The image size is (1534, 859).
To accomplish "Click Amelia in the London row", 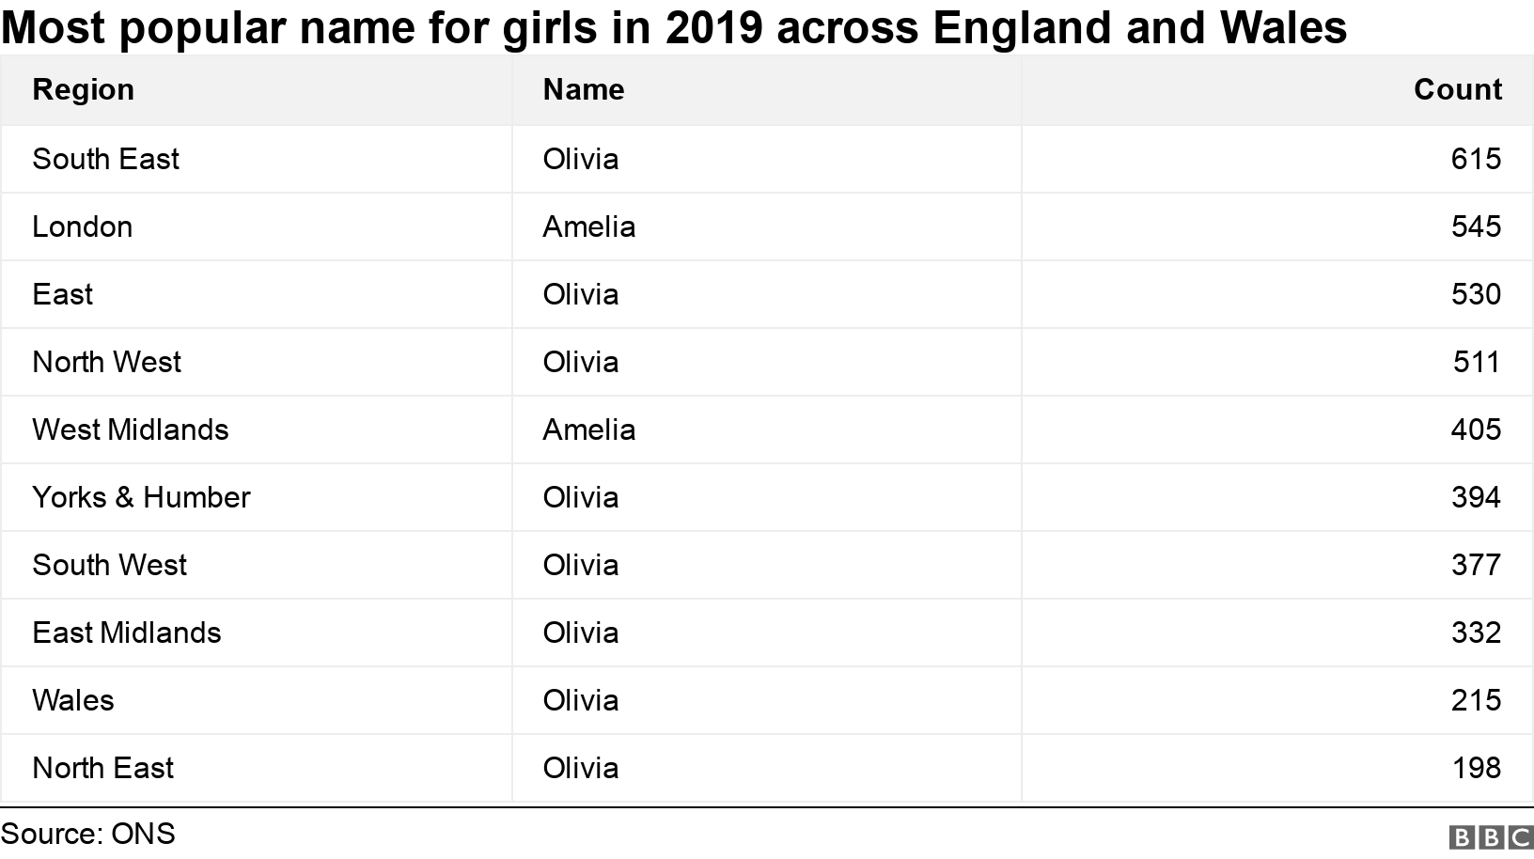I will (x=589, y=226).
